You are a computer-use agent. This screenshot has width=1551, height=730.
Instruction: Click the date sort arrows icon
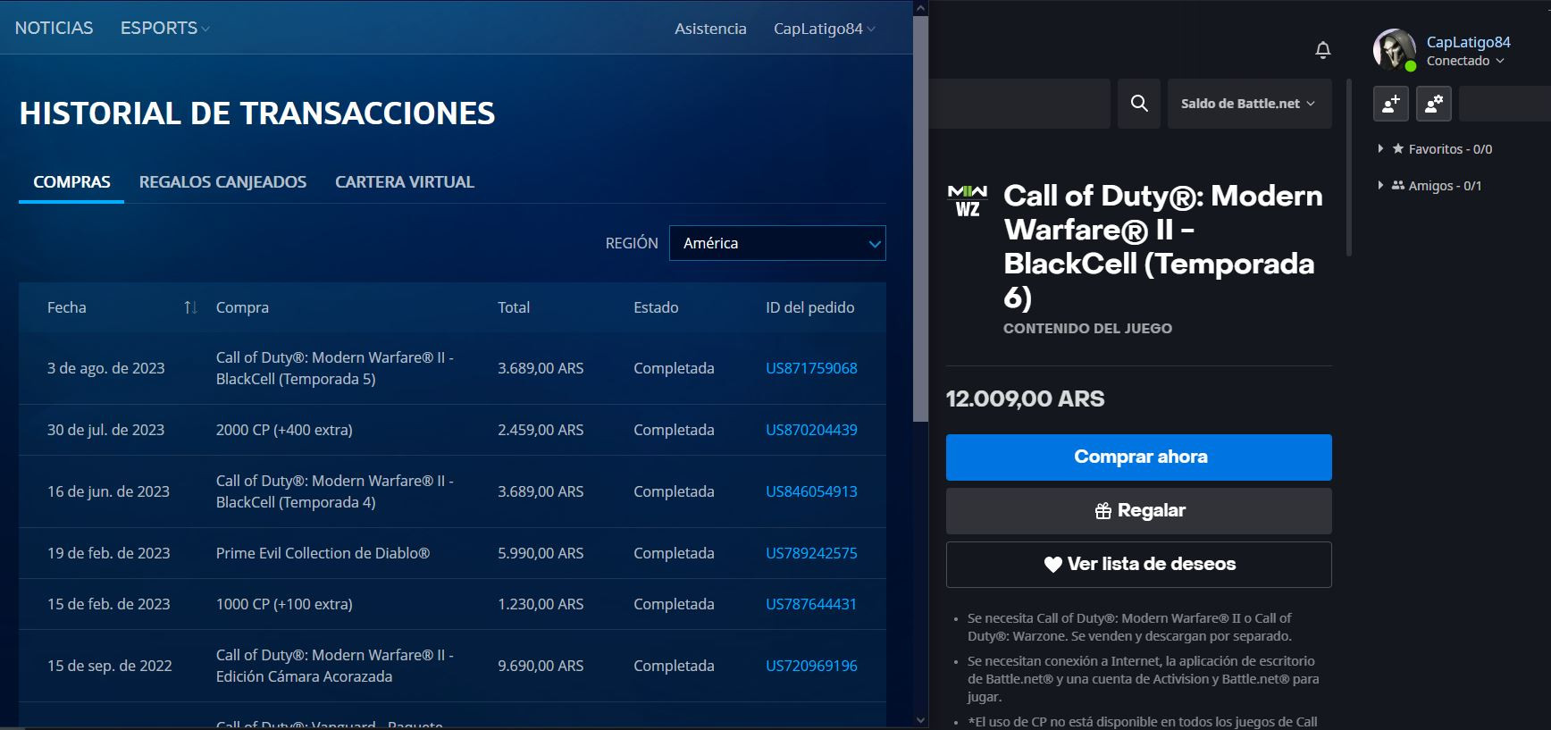[190, 307]
